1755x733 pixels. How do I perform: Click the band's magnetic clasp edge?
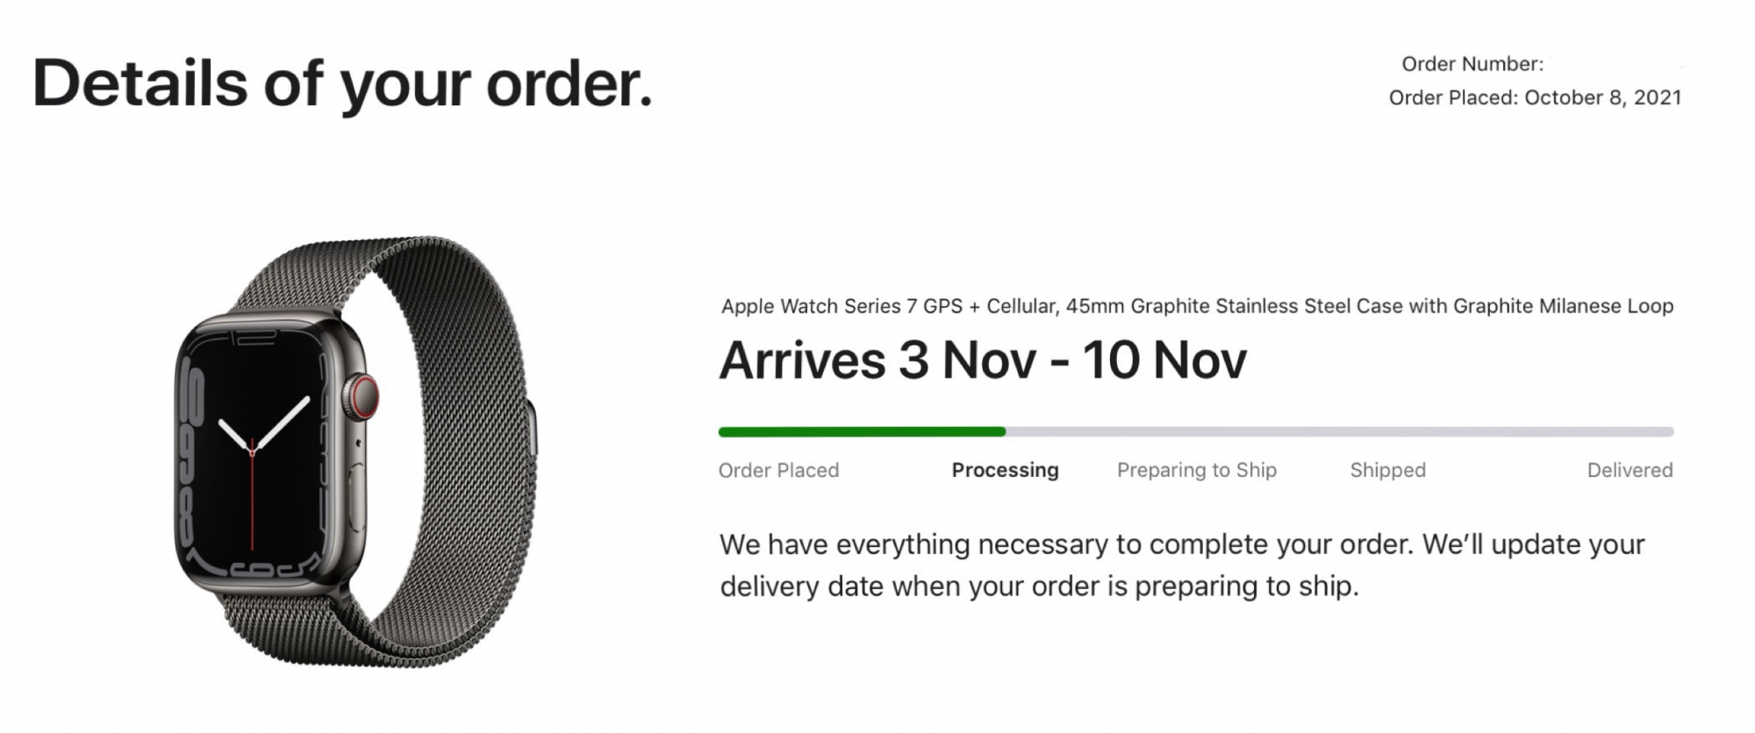(x=533, y=426)
